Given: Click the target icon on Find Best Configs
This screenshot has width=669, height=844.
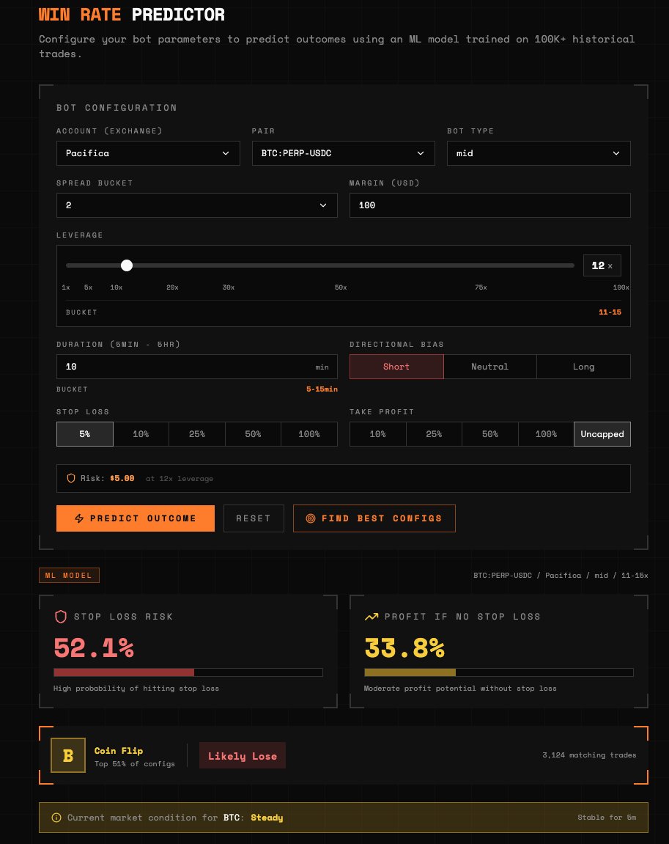Looking at the screenshot, I should [310, 518].
